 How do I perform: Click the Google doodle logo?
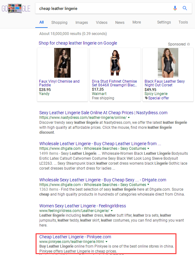click(x=16, y=8)
